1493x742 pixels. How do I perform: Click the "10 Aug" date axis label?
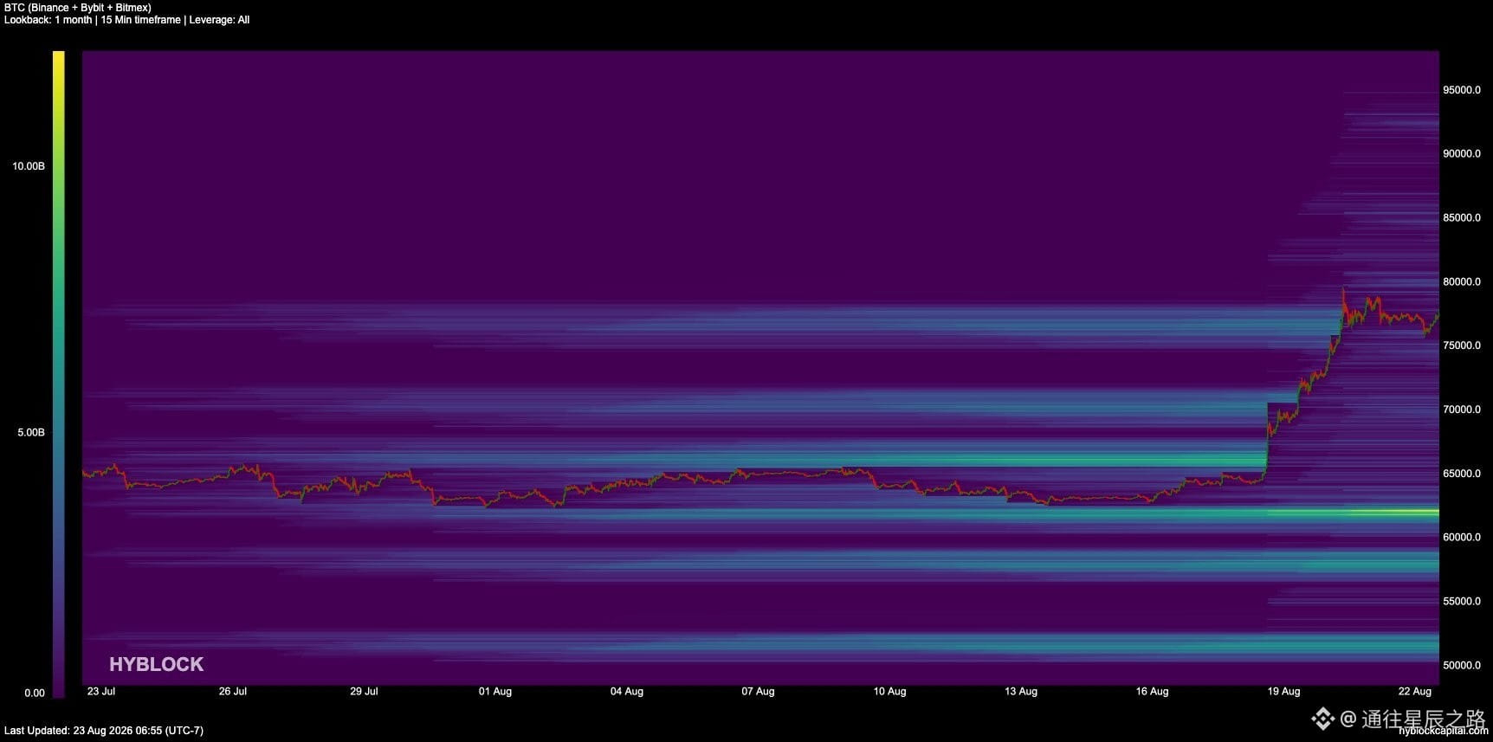click(890, 692)
